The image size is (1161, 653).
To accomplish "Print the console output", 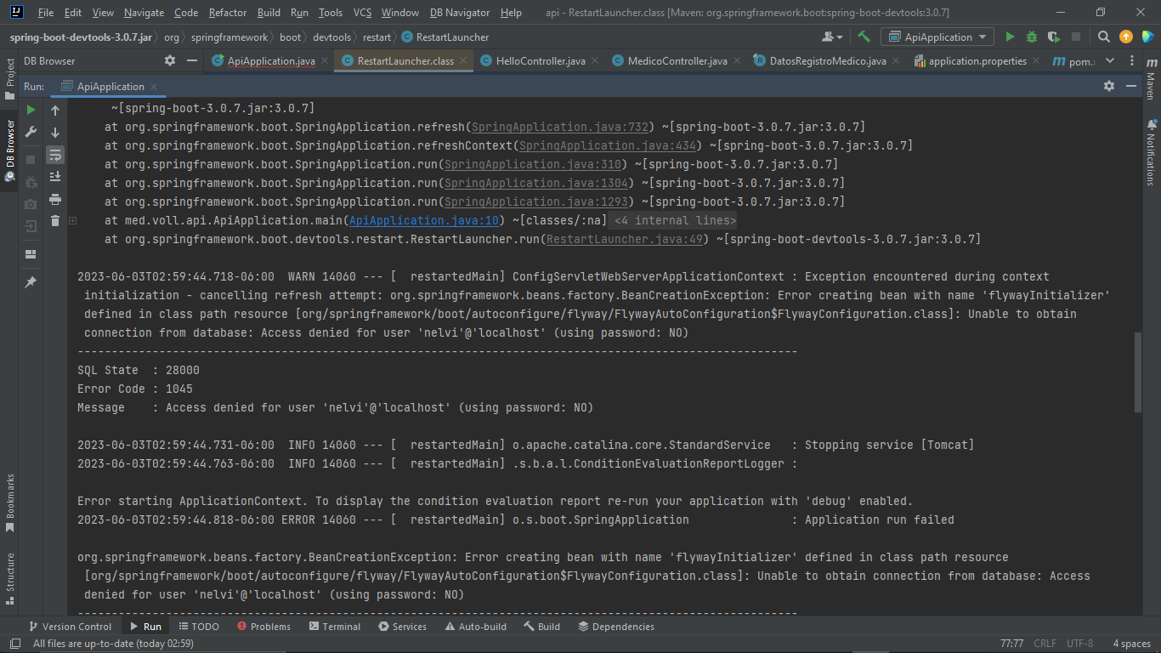I will [x=55, y=199].
